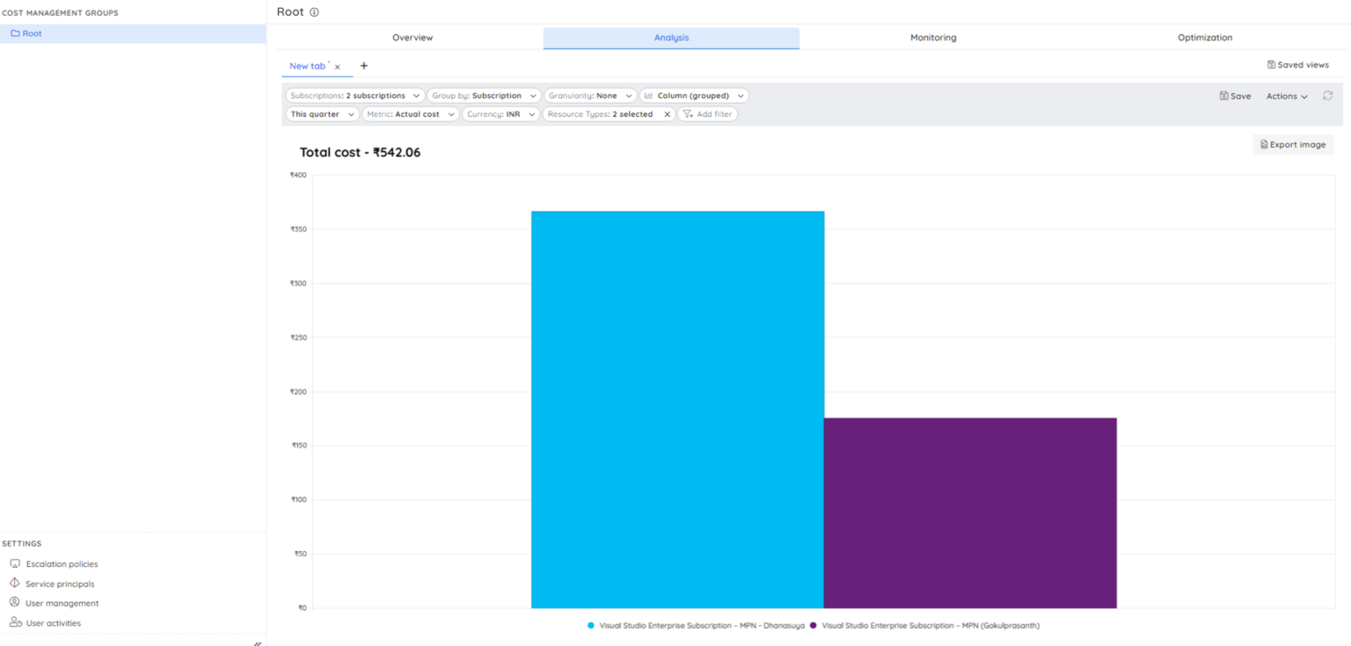This screenshot has width=1351, height=646.
Task: Open Escalation policies settings
Action: (54, 564)
